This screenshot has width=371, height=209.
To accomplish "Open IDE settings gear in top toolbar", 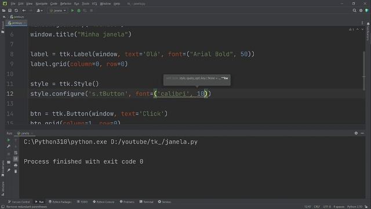I will point(361,10).
